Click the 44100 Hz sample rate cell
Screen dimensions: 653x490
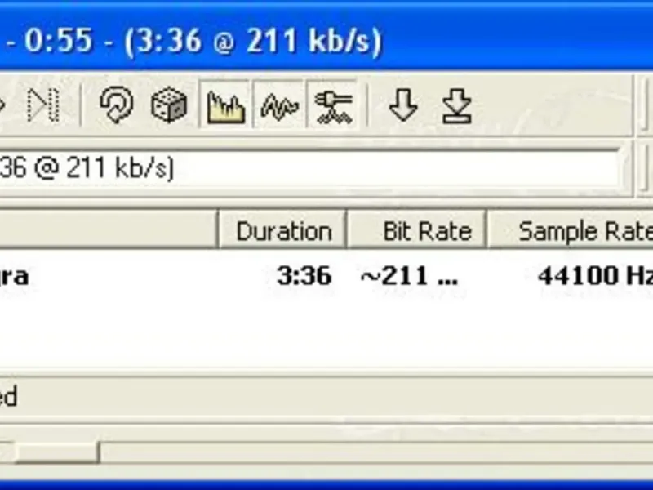click(x=596, y=276)
